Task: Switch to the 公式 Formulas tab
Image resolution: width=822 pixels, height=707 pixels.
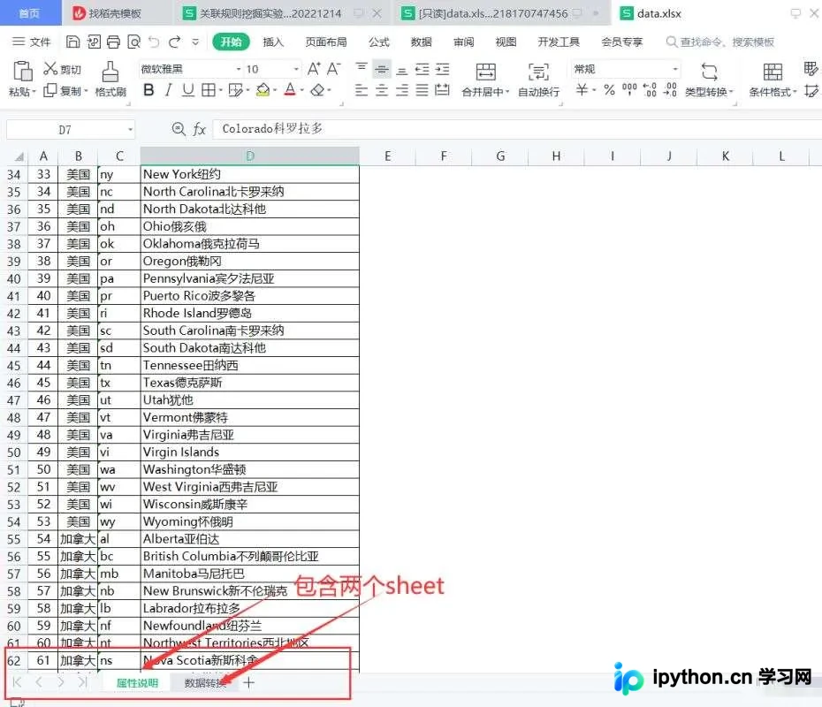Action: point(379,42)
